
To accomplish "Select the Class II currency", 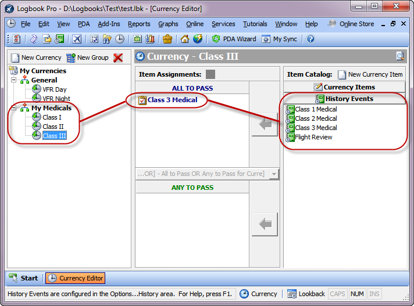I will coord(53,127).
